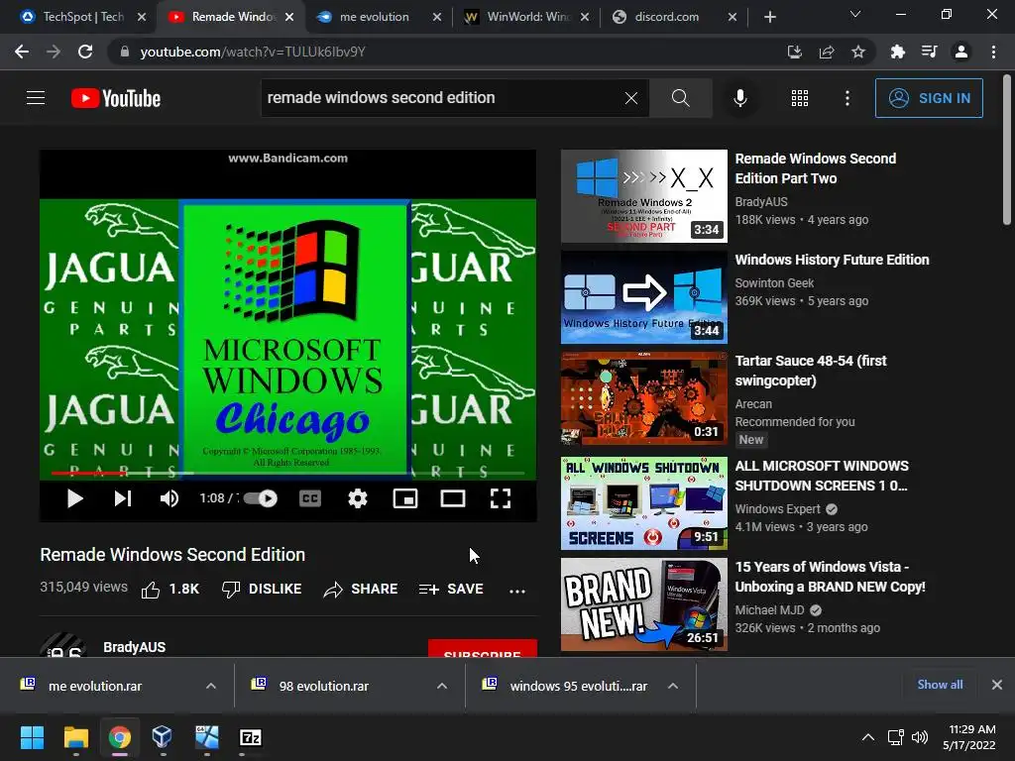1015x761 pixels.
Task: Toggle closed captions (CC)
Action: 310,498
